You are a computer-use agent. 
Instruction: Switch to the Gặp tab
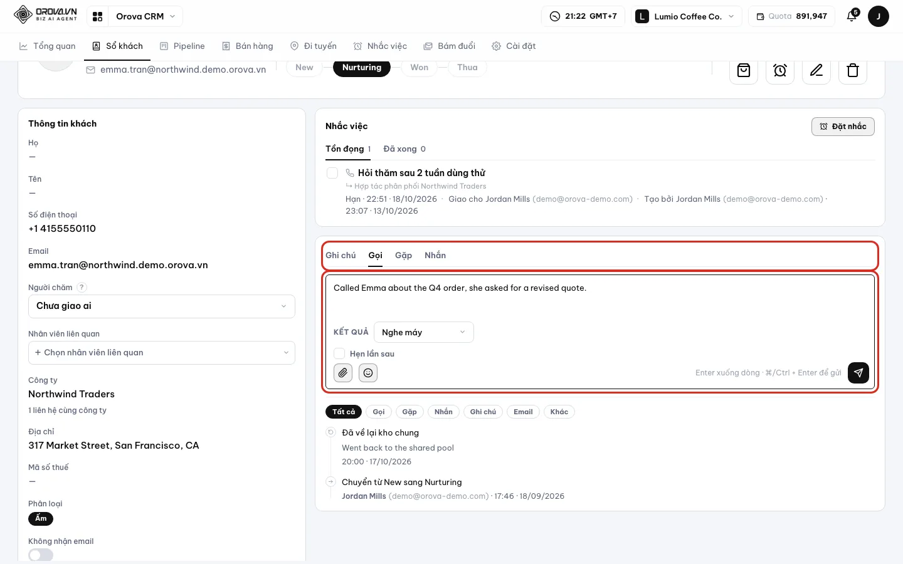coord(403,256)
